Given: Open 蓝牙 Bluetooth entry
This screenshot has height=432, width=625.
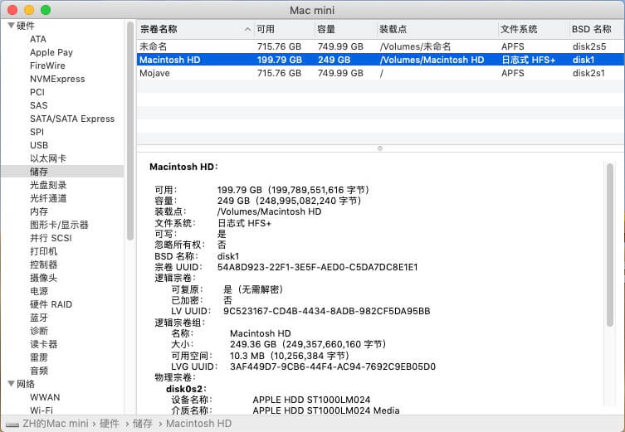Looking at the screenshot, I should (39, 318).
